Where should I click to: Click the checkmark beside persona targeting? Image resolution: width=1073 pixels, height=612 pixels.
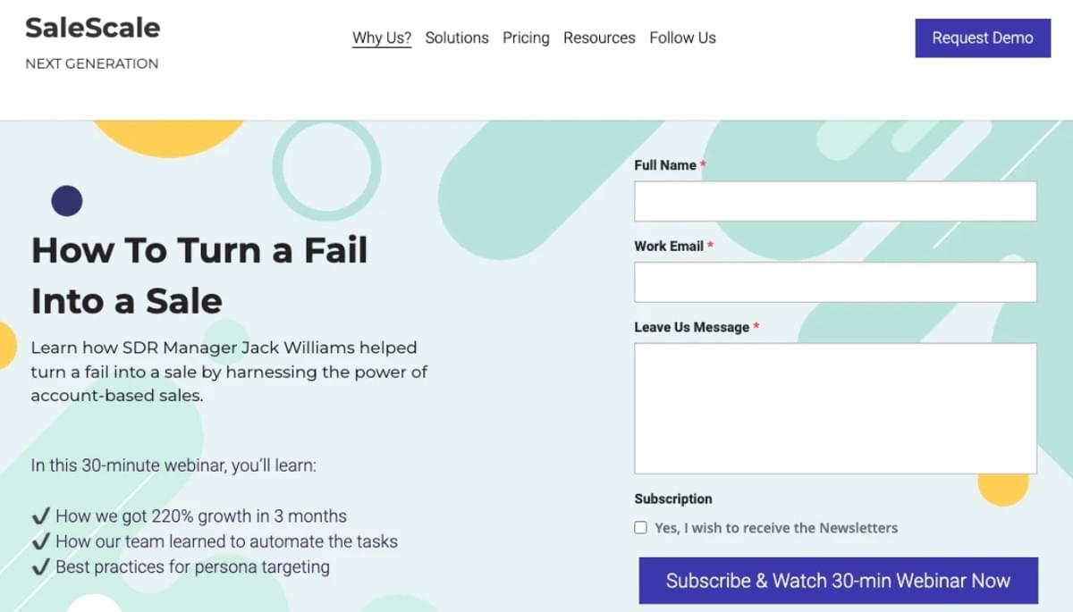[40, 566]
